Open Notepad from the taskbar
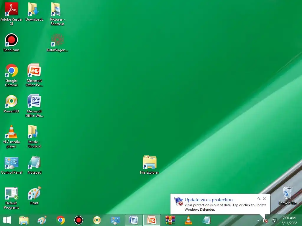 click(x=206, y=220)
